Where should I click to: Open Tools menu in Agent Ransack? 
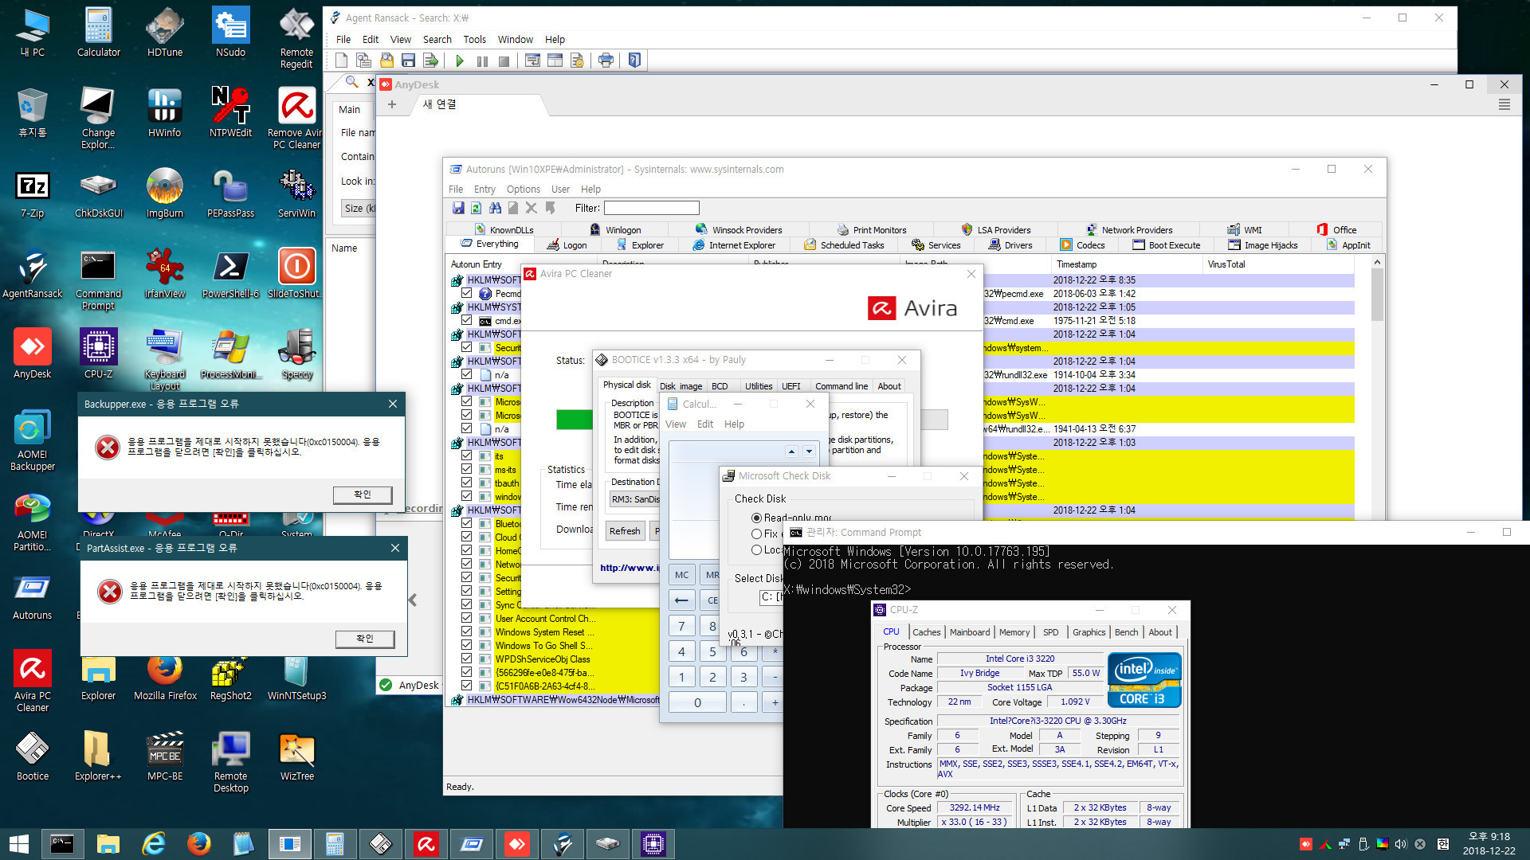coord(474,40)
